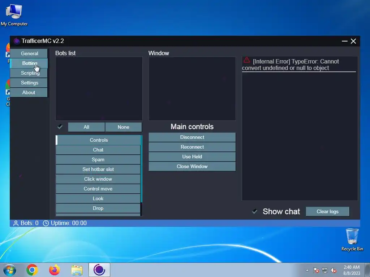Open the Control move action

[98, 189]
